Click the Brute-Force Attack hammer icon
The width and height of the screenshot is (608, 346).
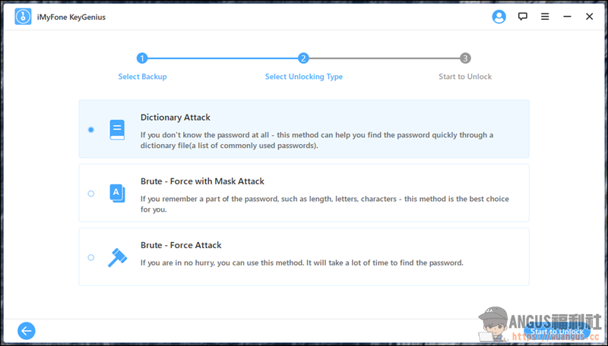(116, 256)
